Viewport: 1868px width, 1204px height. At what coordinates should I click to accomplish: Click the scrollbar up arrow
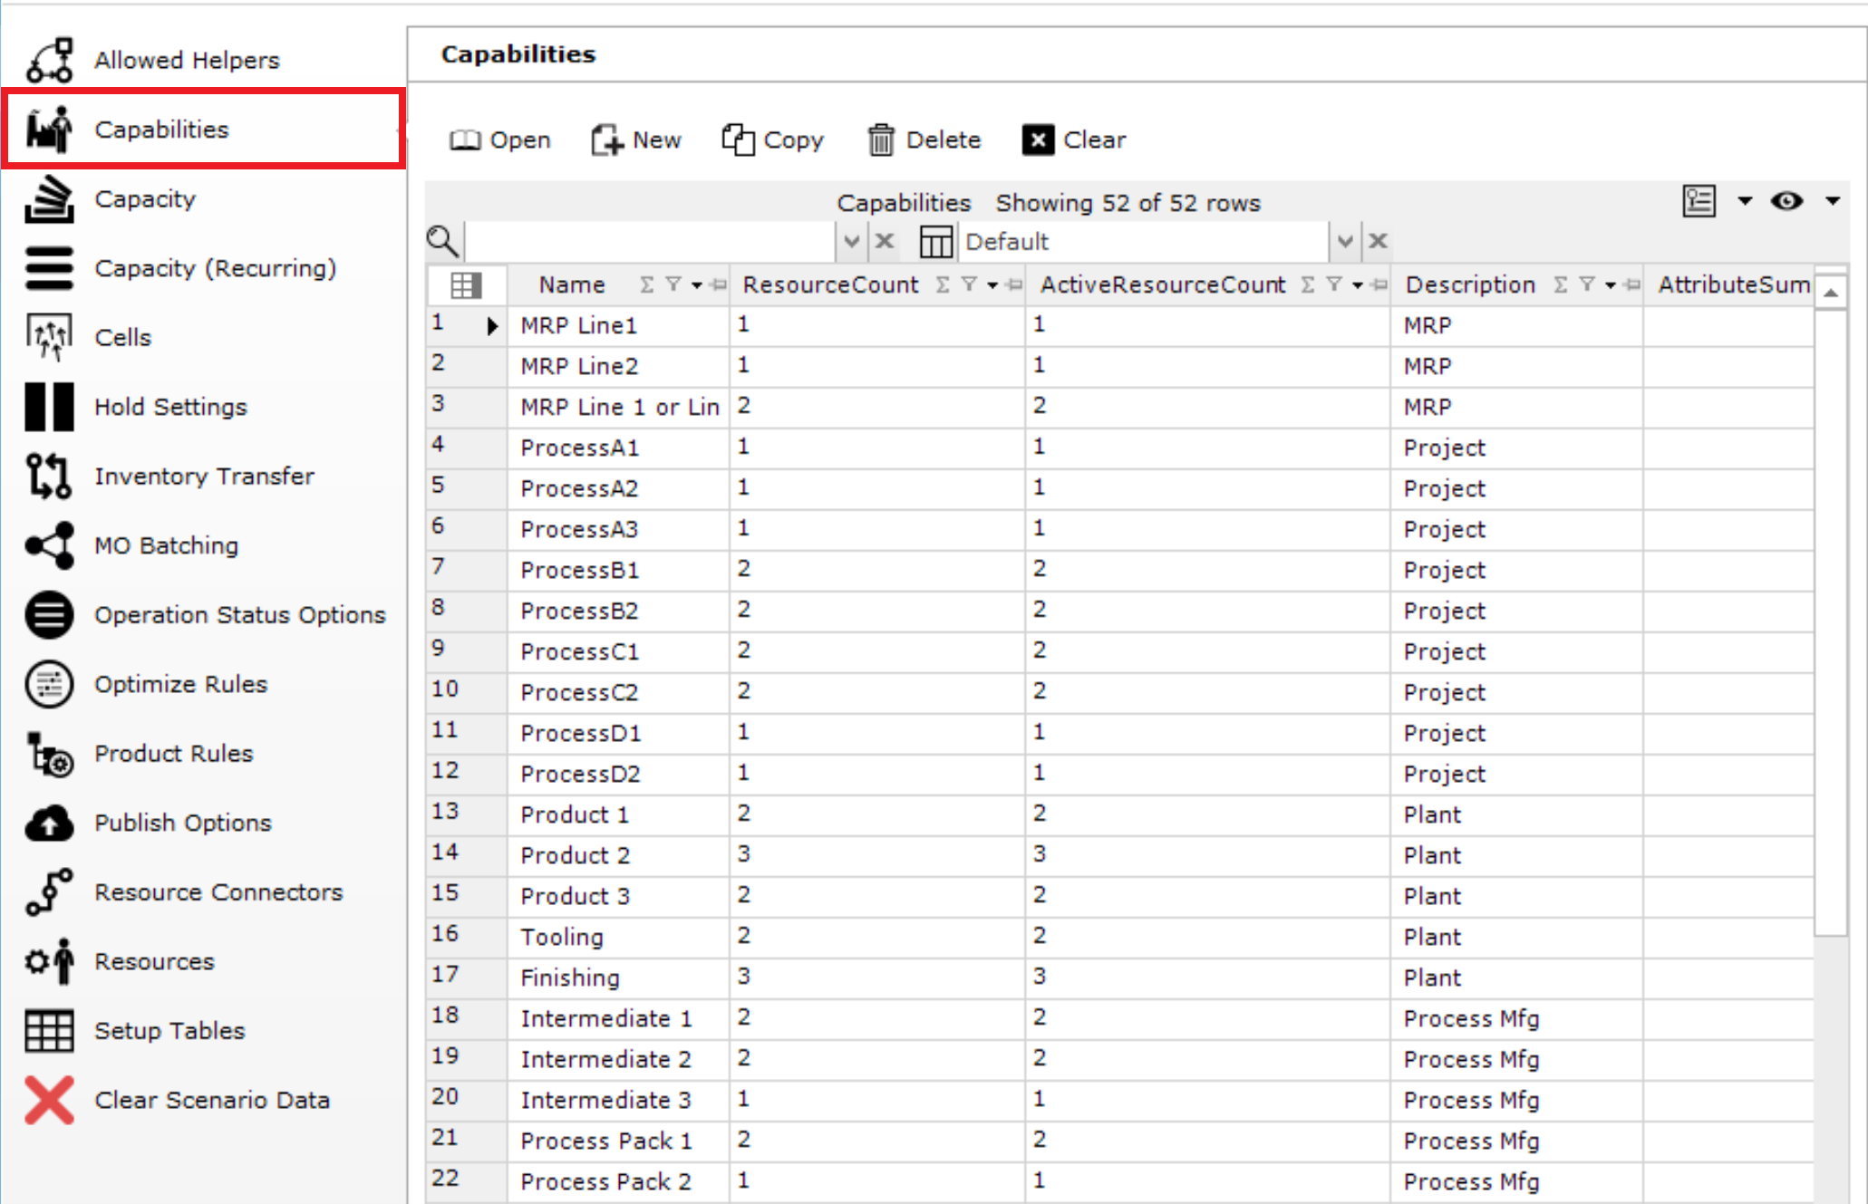click(x=1830, y=293)
